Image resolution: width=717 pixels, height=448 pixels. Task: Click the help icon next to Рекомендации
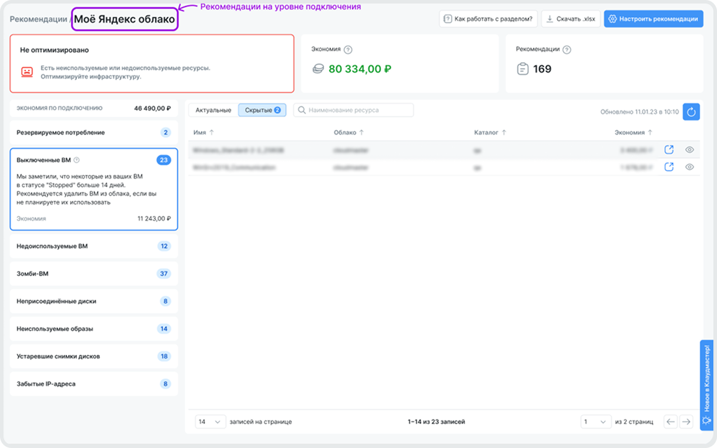(567, 50)
